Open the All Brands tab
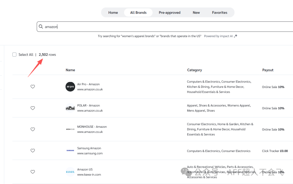Image resolution: width=293 pixels, height=184 pixels. click(x=138, y=12)
